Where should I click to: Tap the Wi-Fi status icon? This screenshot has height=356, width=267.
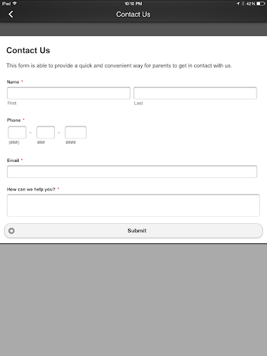click(15, 3)
